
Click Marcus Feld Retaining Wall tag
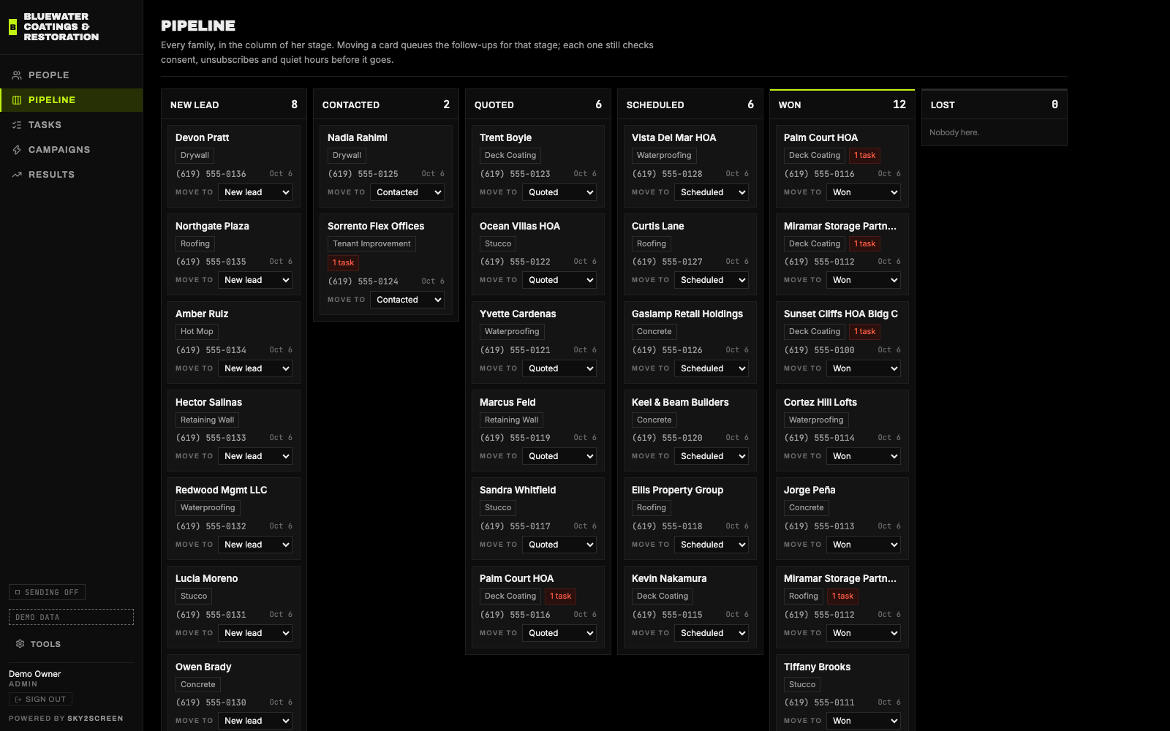(512, 420)
